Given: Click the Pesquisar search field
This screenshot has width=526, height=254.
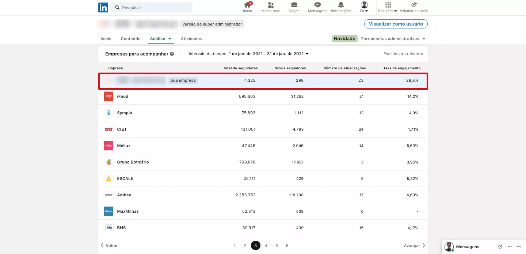Looking at the screenshot, I should (x=153, y=7).
